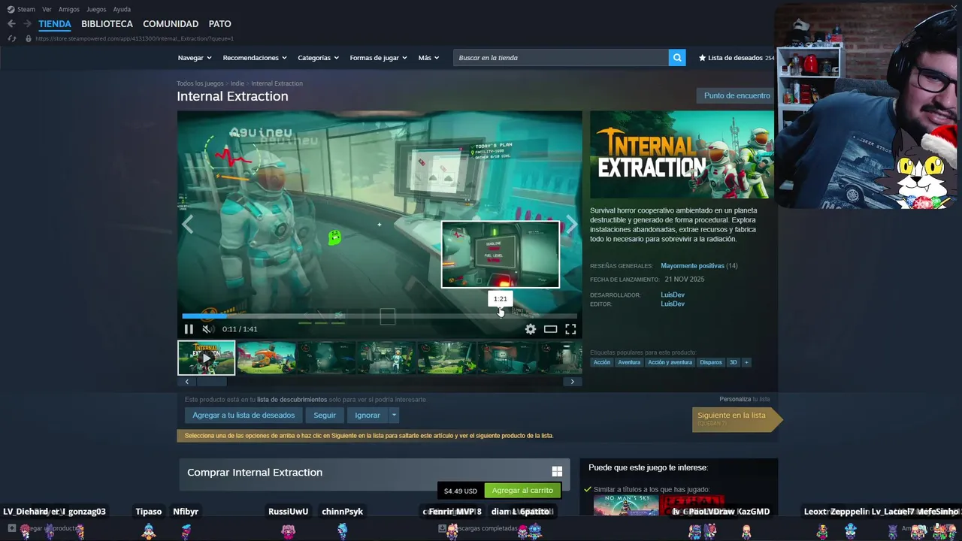Unmute the trailer audio
962x541 pixels.
(x=207, y=329)
